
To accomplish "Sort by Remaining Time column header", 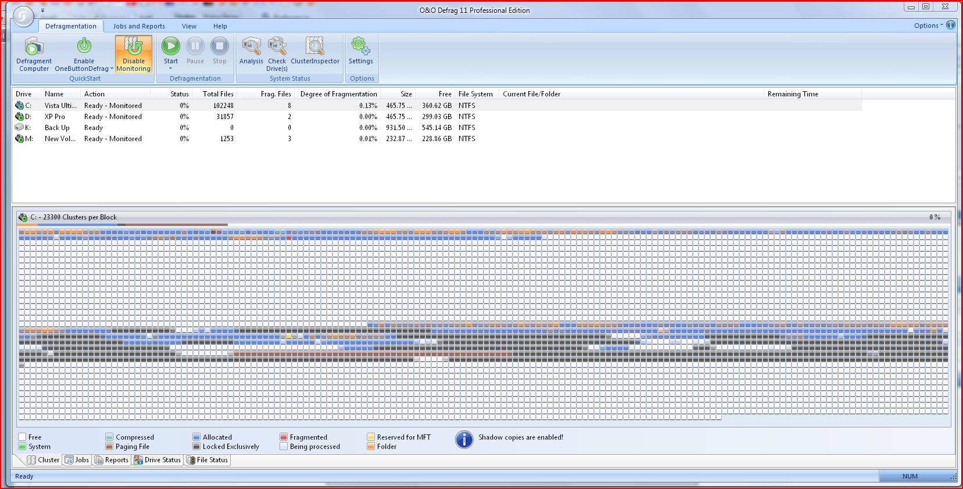I will tap(812, 94).
